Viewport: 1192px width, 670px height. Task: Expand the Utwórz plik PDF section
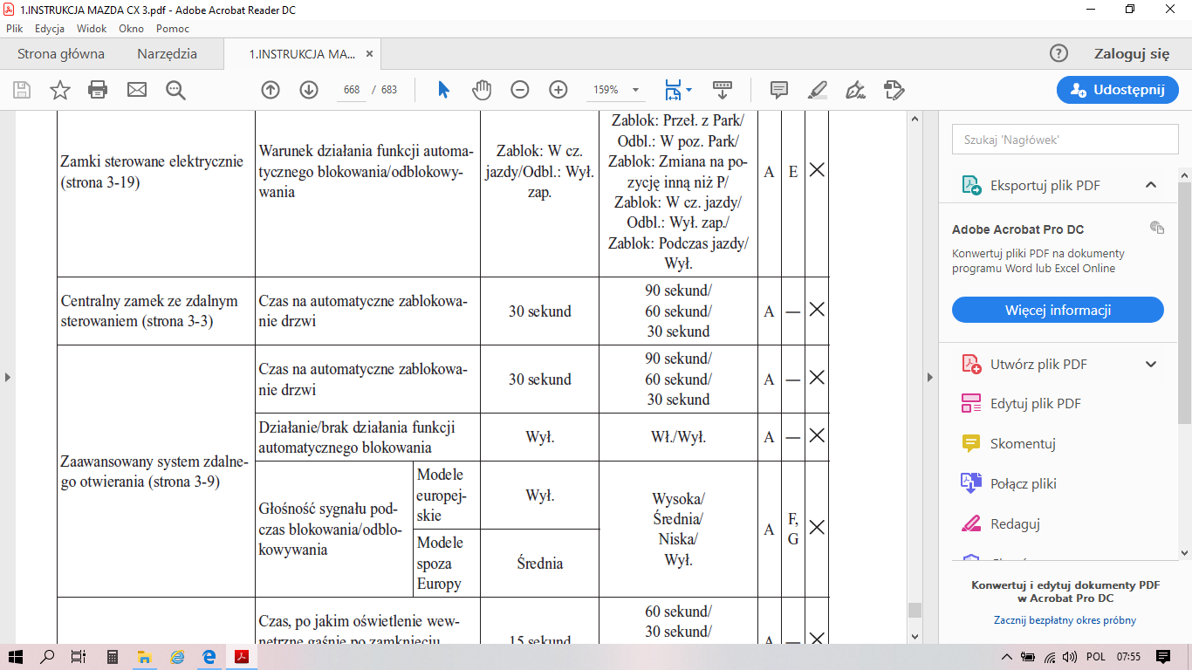click(1150, 365)
